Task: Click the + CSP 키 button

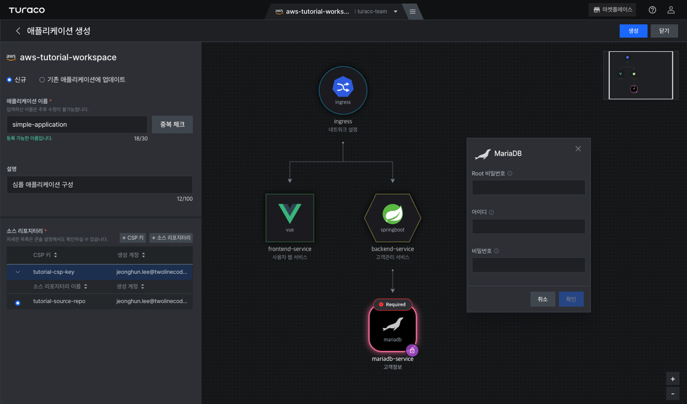Action: 133,238
